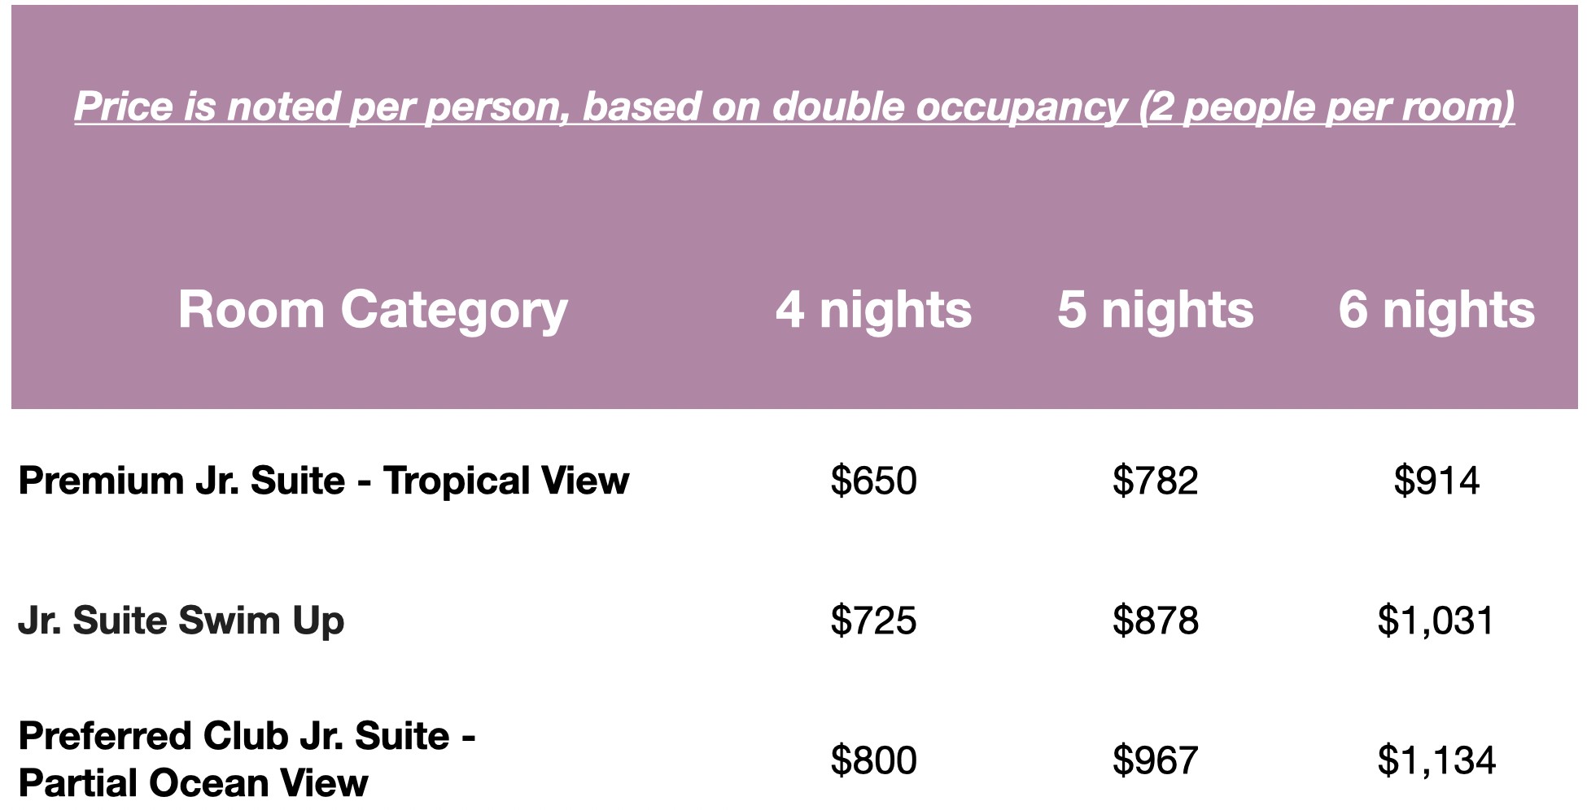Select the $800 price cell
1587x810 pixels.
tap(873, 760)
